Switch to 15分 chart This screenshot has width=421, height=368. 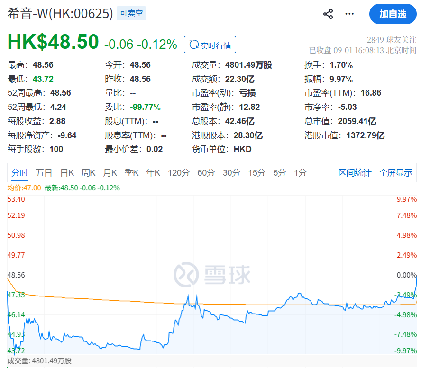tap(257, 173)
